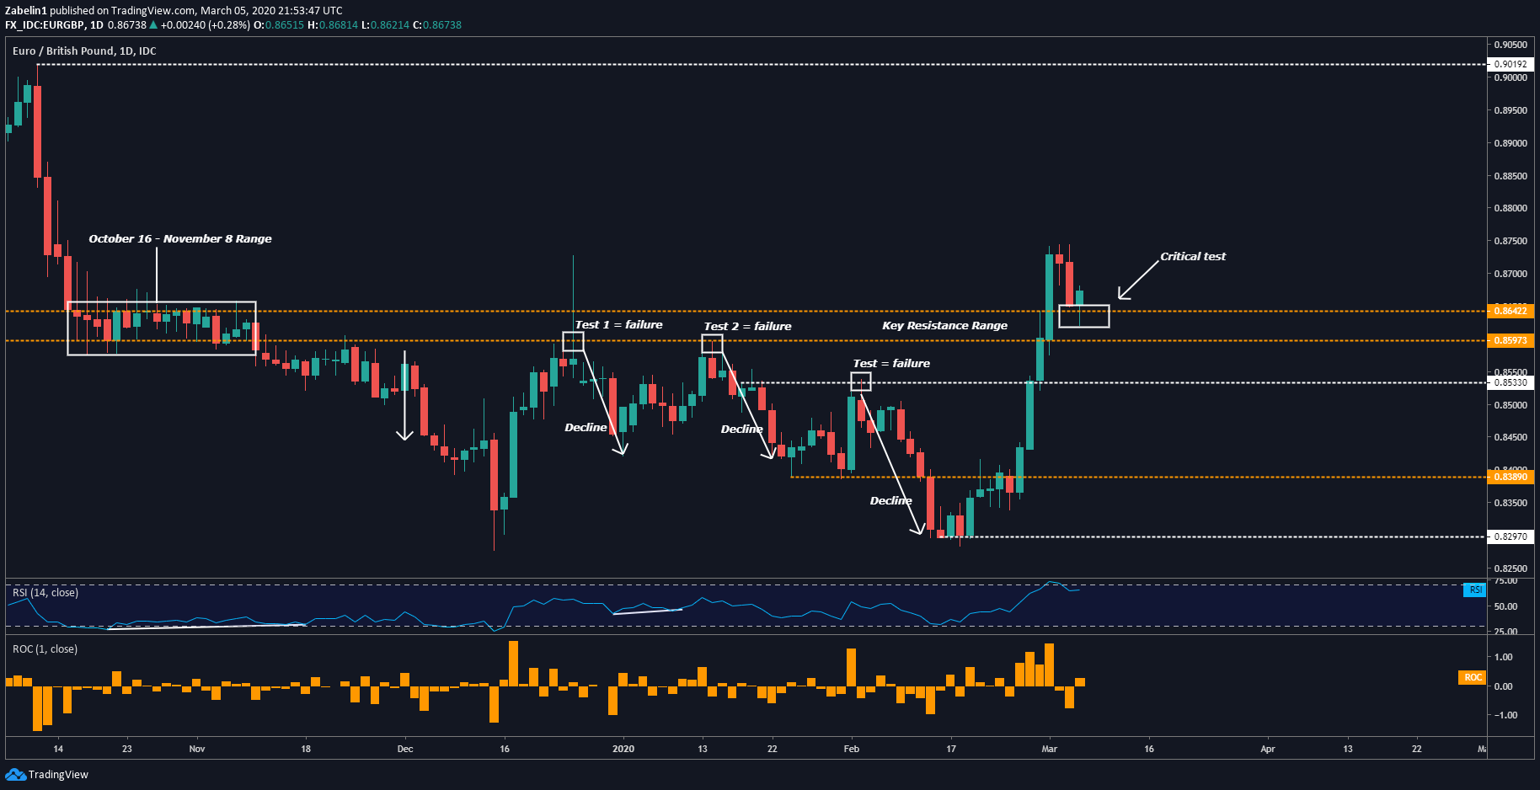Screen dimensions: 1540x790
Task: Click the 'Decline' label under Test 1
Action: click(x=586, y=428)
